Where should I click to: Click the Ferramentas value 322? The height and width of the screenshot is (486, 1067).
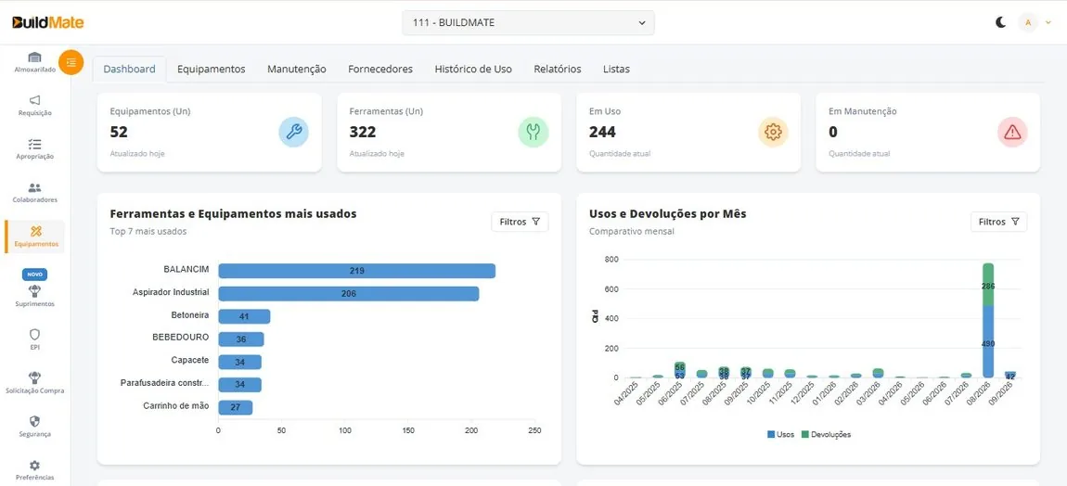[363, 132]
